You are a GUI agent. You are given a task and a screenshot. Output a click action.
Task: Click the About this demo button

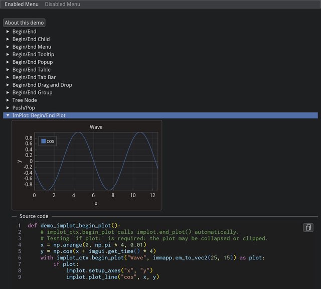pos(24,23)
